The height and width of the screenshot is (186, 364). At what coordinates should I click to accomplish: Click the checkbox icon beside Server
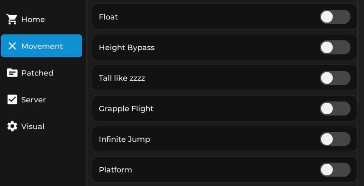(12, 99)
